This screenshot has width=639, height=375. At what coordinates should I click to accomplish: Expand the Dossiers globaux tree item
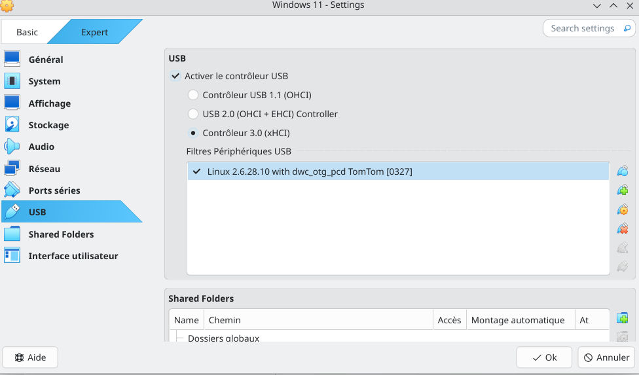click(179, 338)
